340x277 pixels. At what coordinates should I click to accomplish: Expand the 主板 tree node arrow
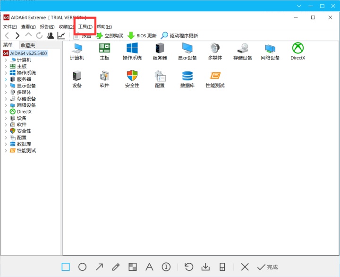tap(6, 67)
